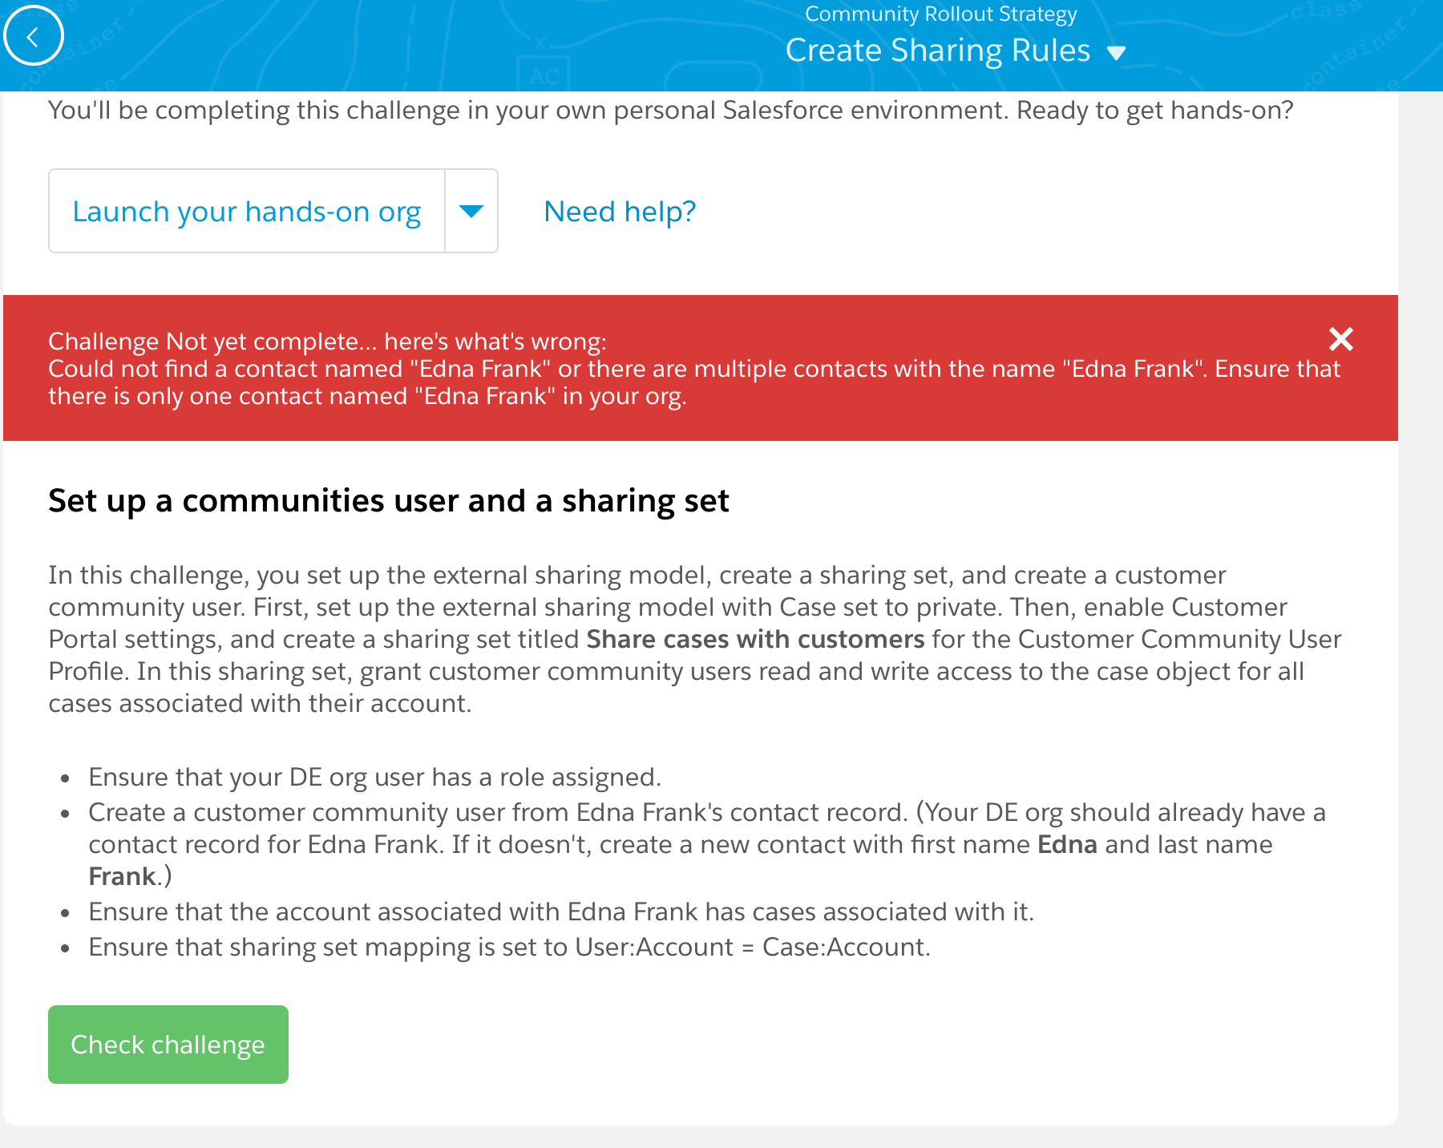Navigate back using the circular back arrow
The image size is (1443, 1148).
(x=33, y=35)
